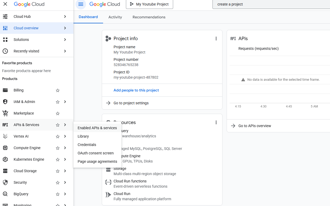Open Resources card three-dot menu

(216, 122)
